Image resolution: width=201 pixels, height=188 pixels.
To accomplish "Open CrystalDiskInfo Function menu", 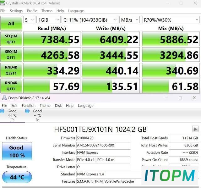I will (29, 106).
